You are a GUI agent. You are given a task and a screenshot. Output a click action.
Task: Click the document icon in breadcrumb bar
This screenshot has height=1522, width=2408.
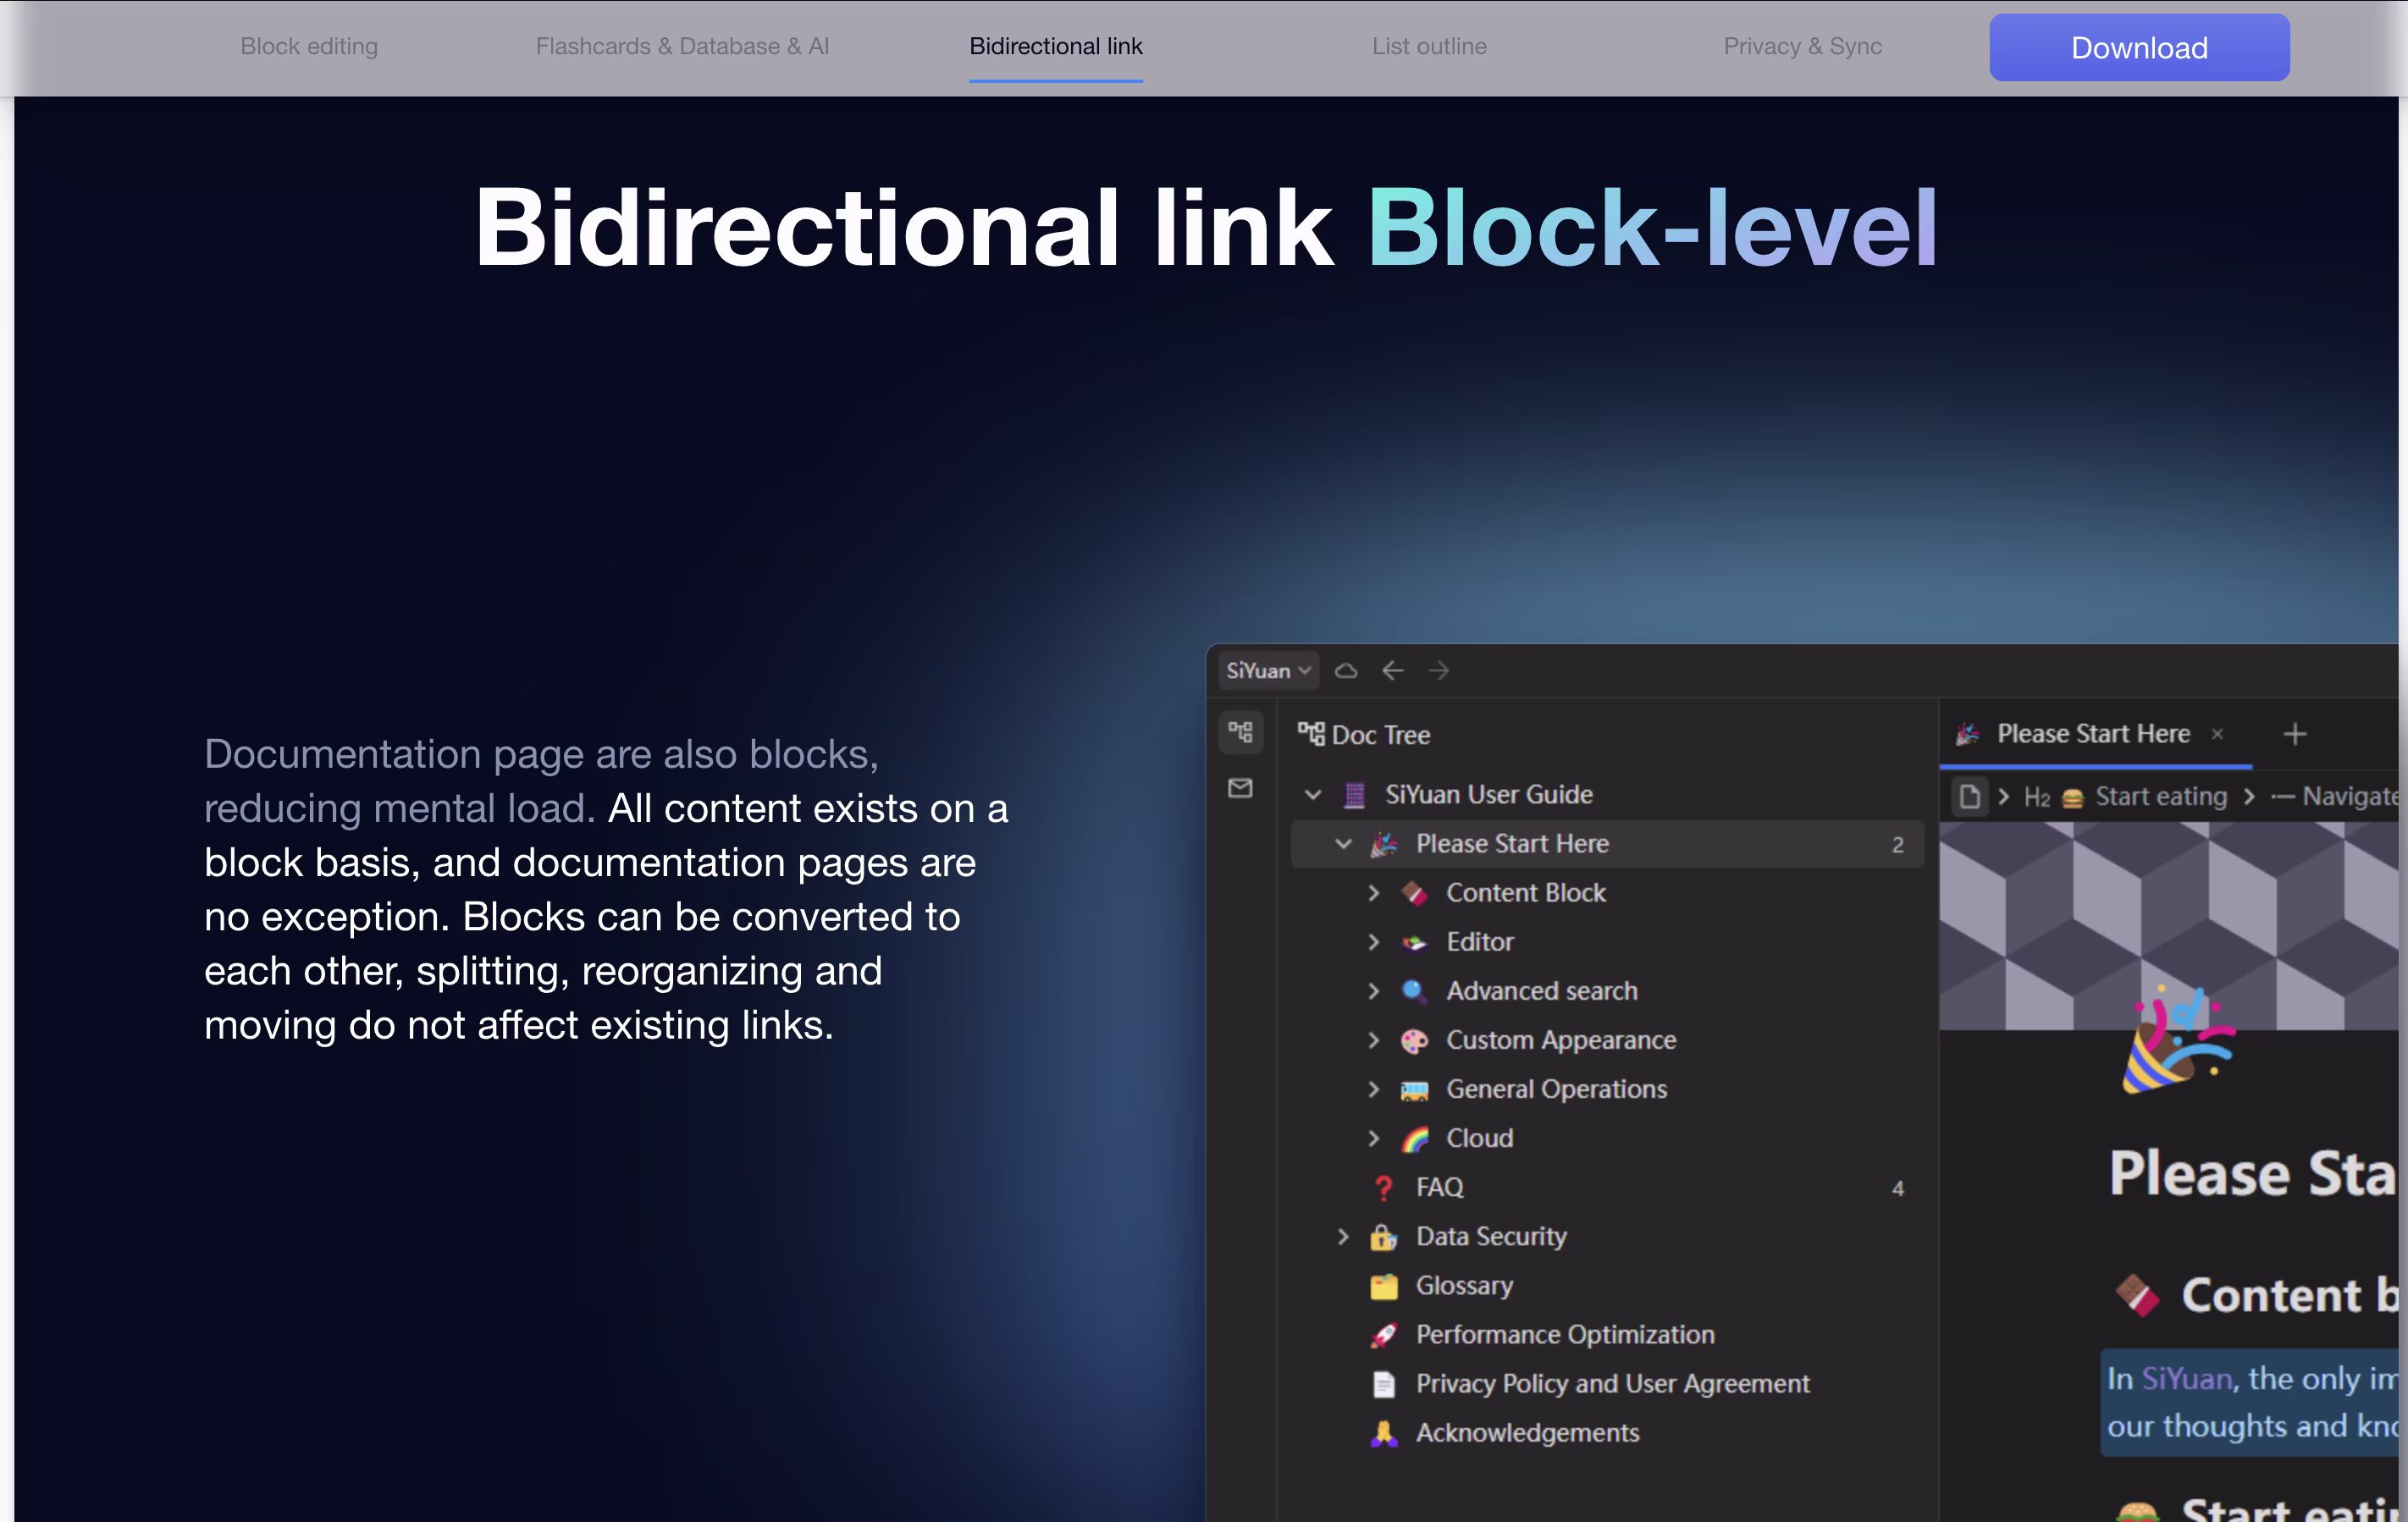[x=1970, y=797]
